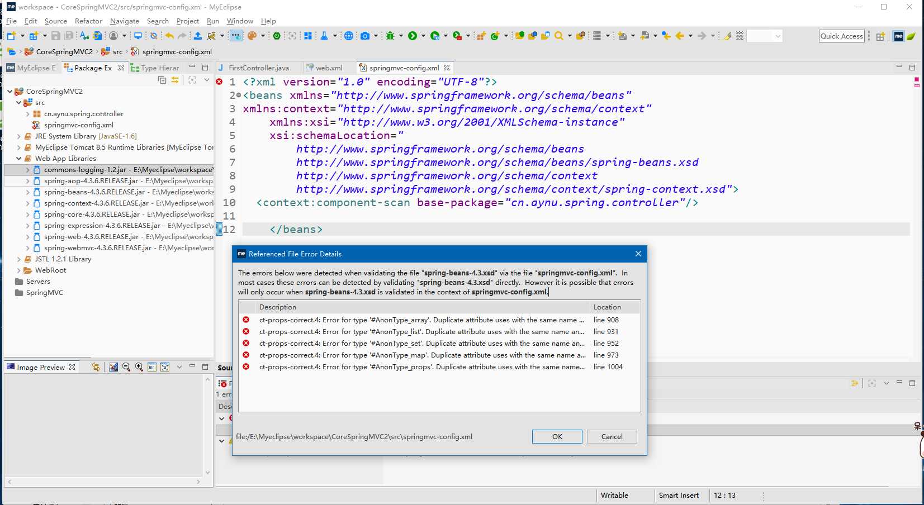The height and width of the screenshot is (505, 924).
Task: Click Collapse All in Package Explorer
Action: pos(162,80)
